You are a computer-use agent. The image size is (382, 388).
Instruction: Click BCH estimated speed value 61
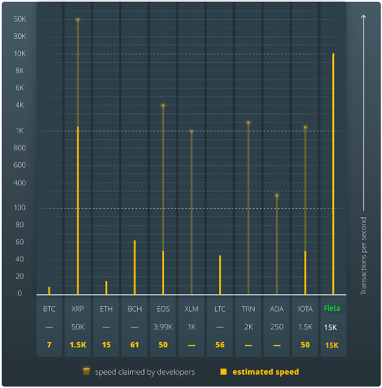(x=135, y=345)
